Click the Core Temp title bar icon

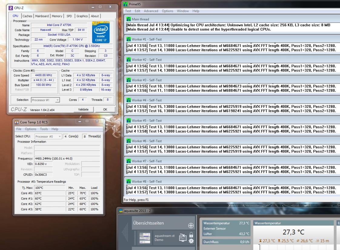coord(17,122)
